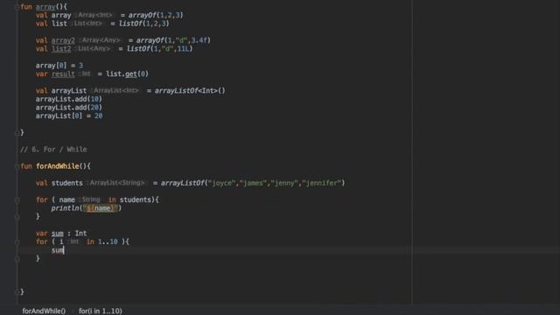Click the 'var sum : Int' declaration
This screenshot has height=315, width=560.
pyautogui.click(x=61, y=234)
